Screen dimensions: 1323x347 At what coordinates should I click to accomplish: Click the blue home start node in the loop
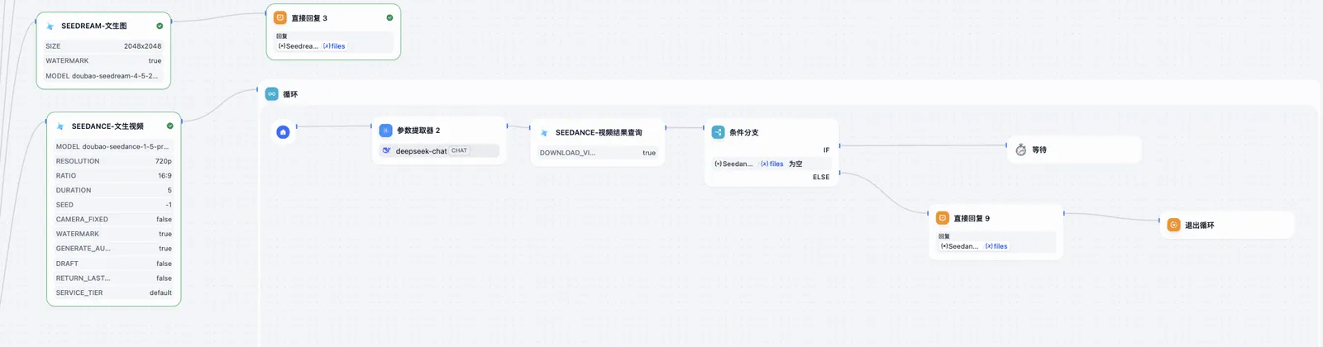pos(283,132)
